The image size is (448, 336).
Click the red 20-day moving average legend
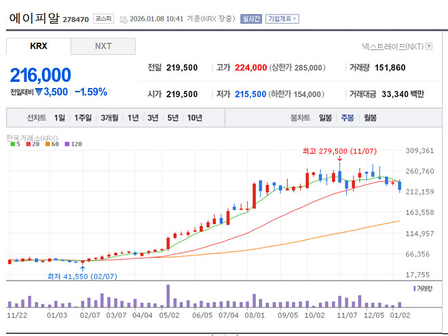(29, 144)
